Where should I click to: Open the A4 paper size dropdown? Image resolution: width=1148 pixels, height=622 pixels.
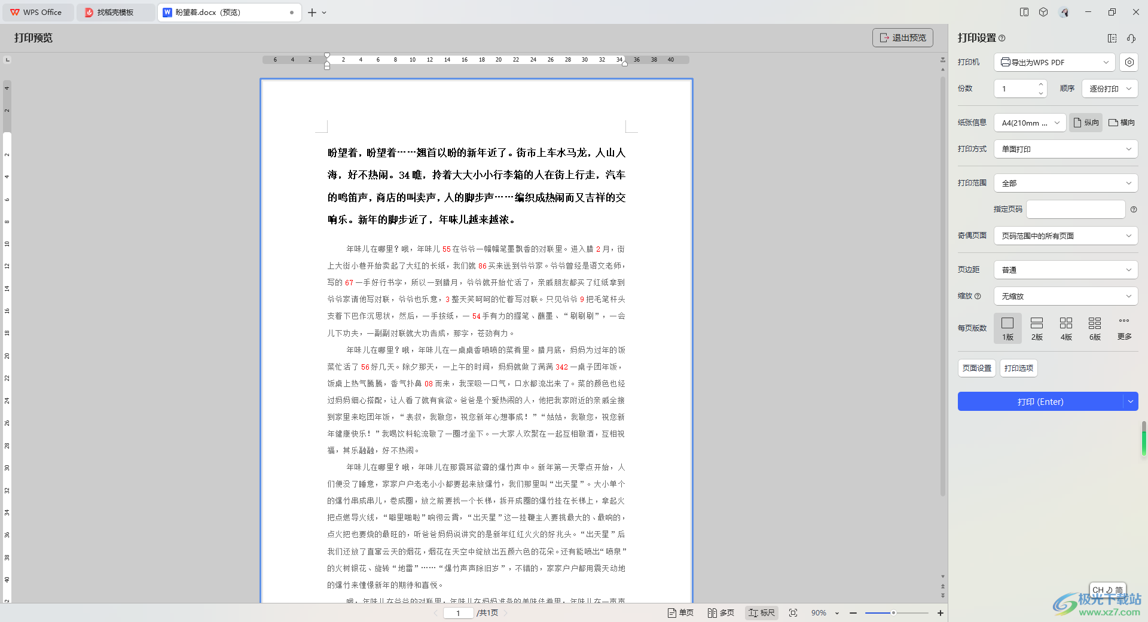(x=1030, y=123)
